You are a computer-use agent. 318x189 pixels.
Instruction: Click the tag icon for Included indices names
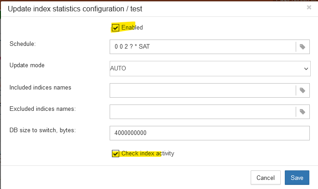coord(303,90)
